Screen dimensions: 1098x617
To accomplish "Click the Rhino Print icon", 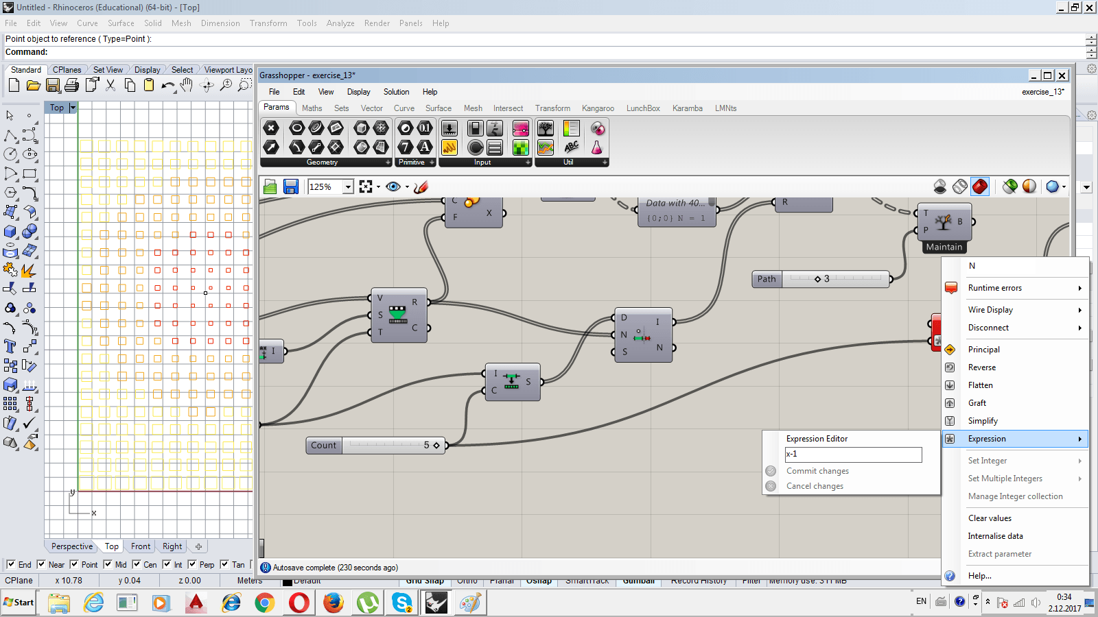I will [72, 86].
